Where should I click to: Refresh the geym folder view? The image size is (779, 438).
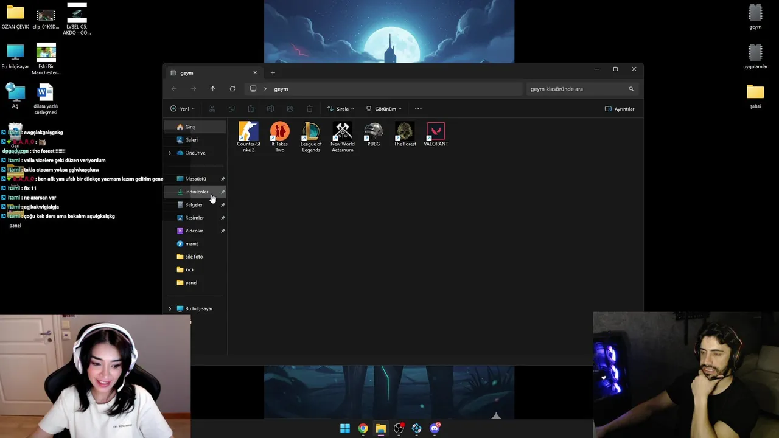(x=232, y=89)
